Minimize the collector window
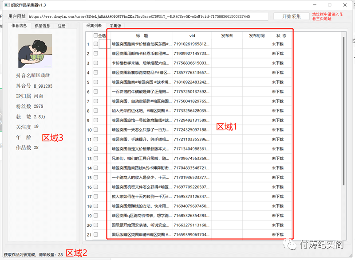 tap(315, 5)
